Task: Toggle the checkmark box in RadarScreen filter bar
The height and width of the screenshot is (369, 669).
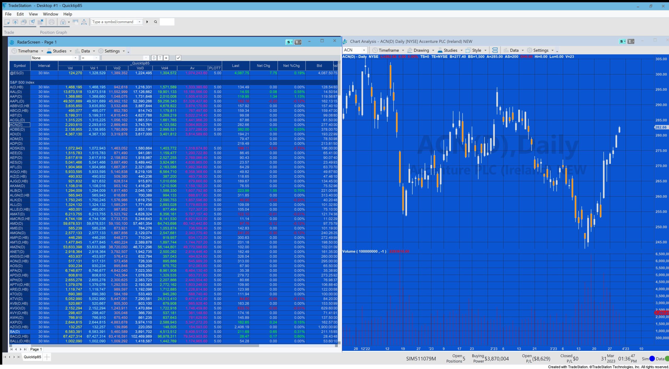Action: [x=178, y=58]
